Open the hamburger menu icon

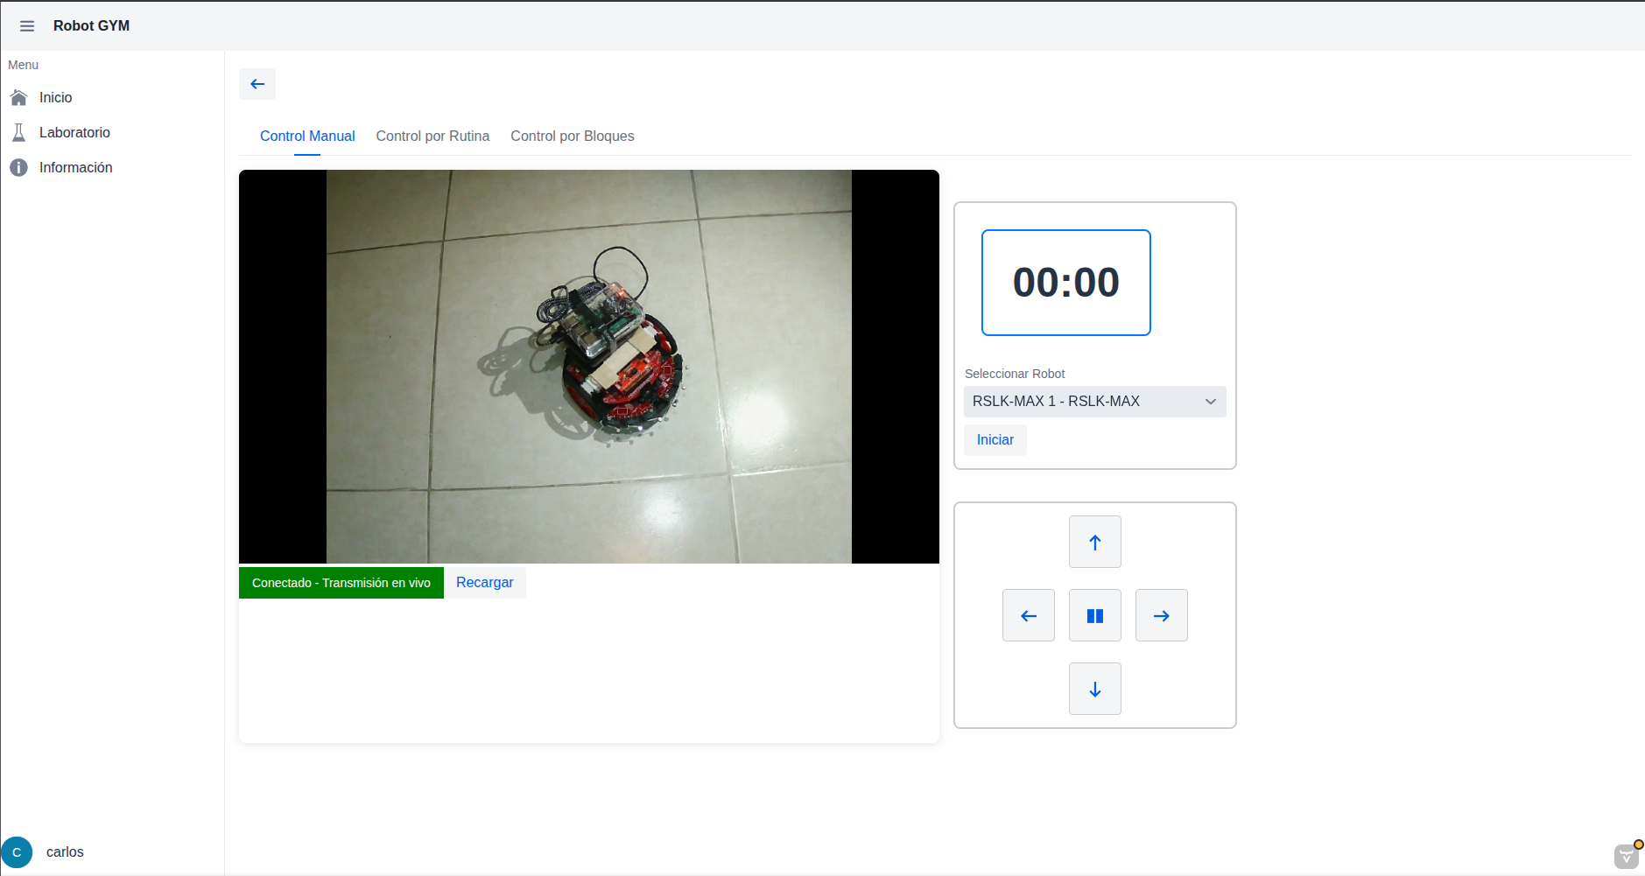27,26
